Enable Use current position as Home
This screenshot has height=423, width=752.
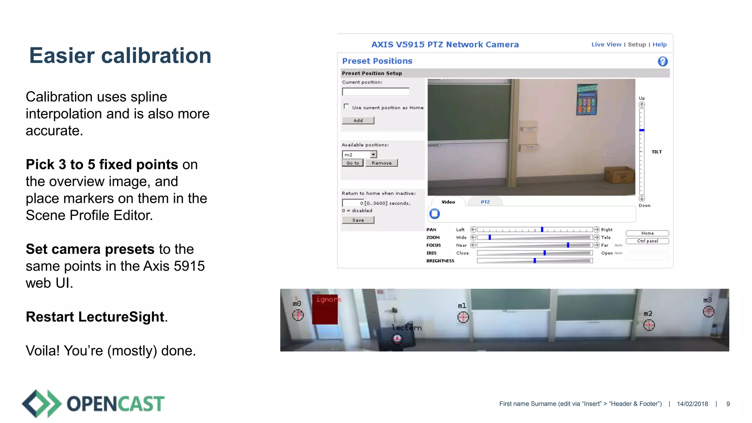[x=346, y=106]
